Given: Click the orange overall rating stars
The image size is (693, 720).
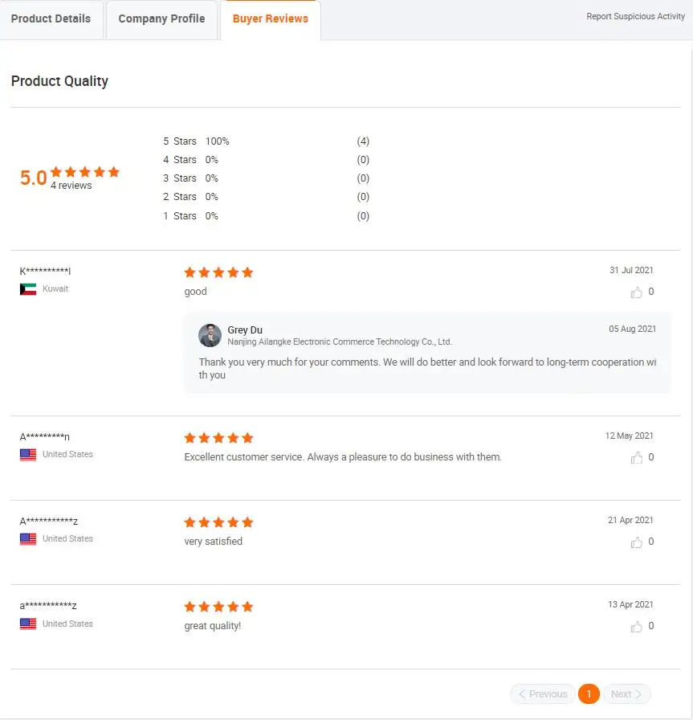Looking at the screenshot, I should click(x=84, y=172).
